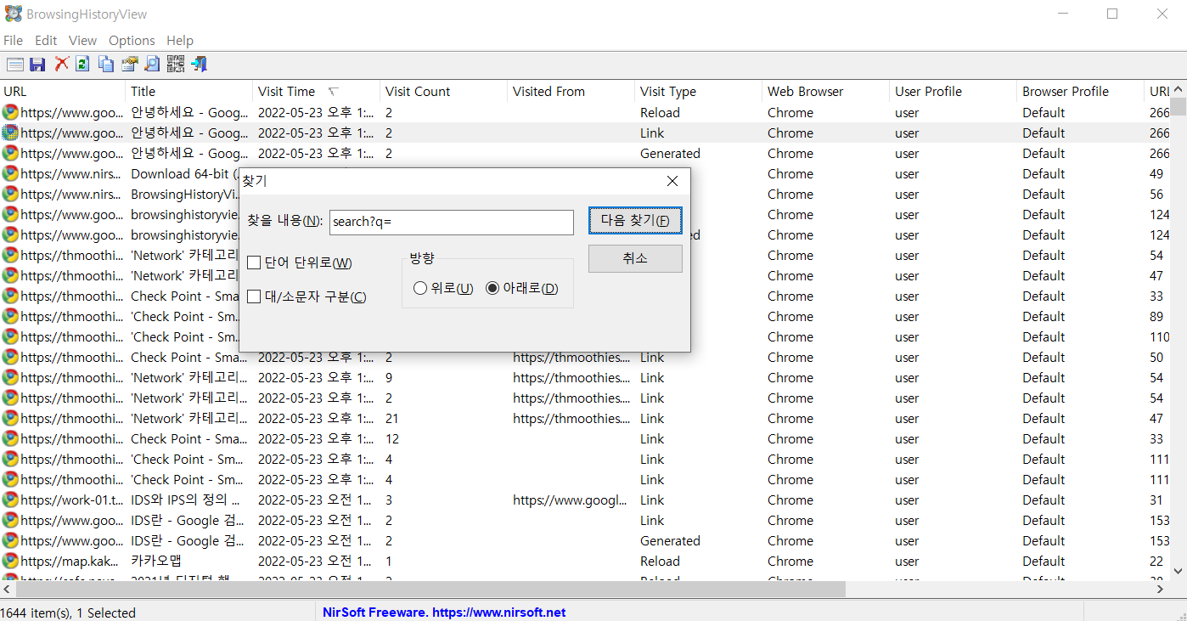
Task: Click Chrome icon of the BrowsingHistoryVi... title row
Action: coord(10,194)
